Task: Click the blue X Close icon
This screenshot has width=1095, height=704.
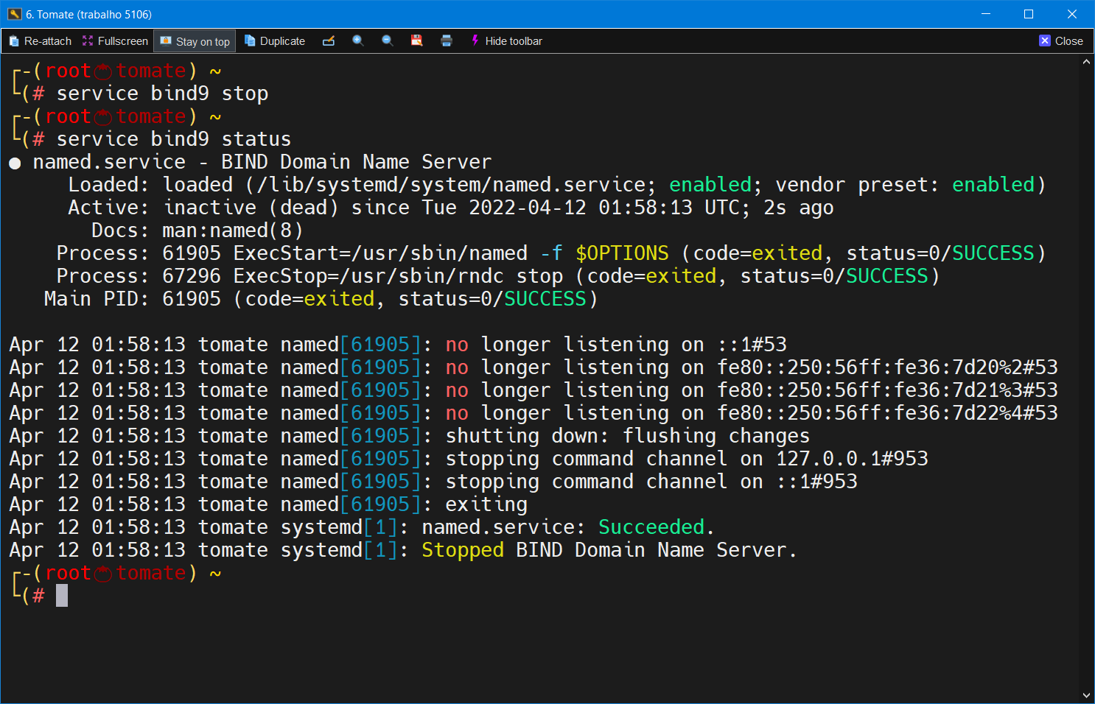Action: coord(1045,41)
